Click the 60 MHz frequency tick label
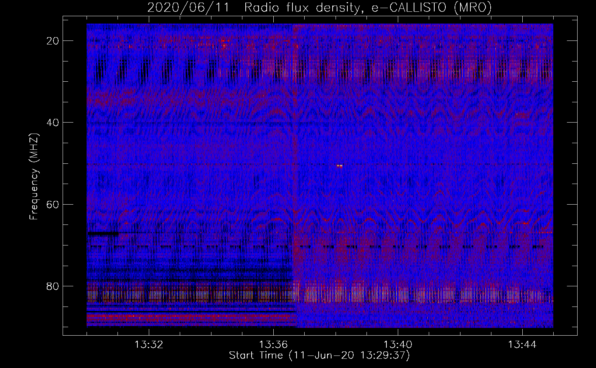Viewport: 596px width, 368px height. [53, 204]
